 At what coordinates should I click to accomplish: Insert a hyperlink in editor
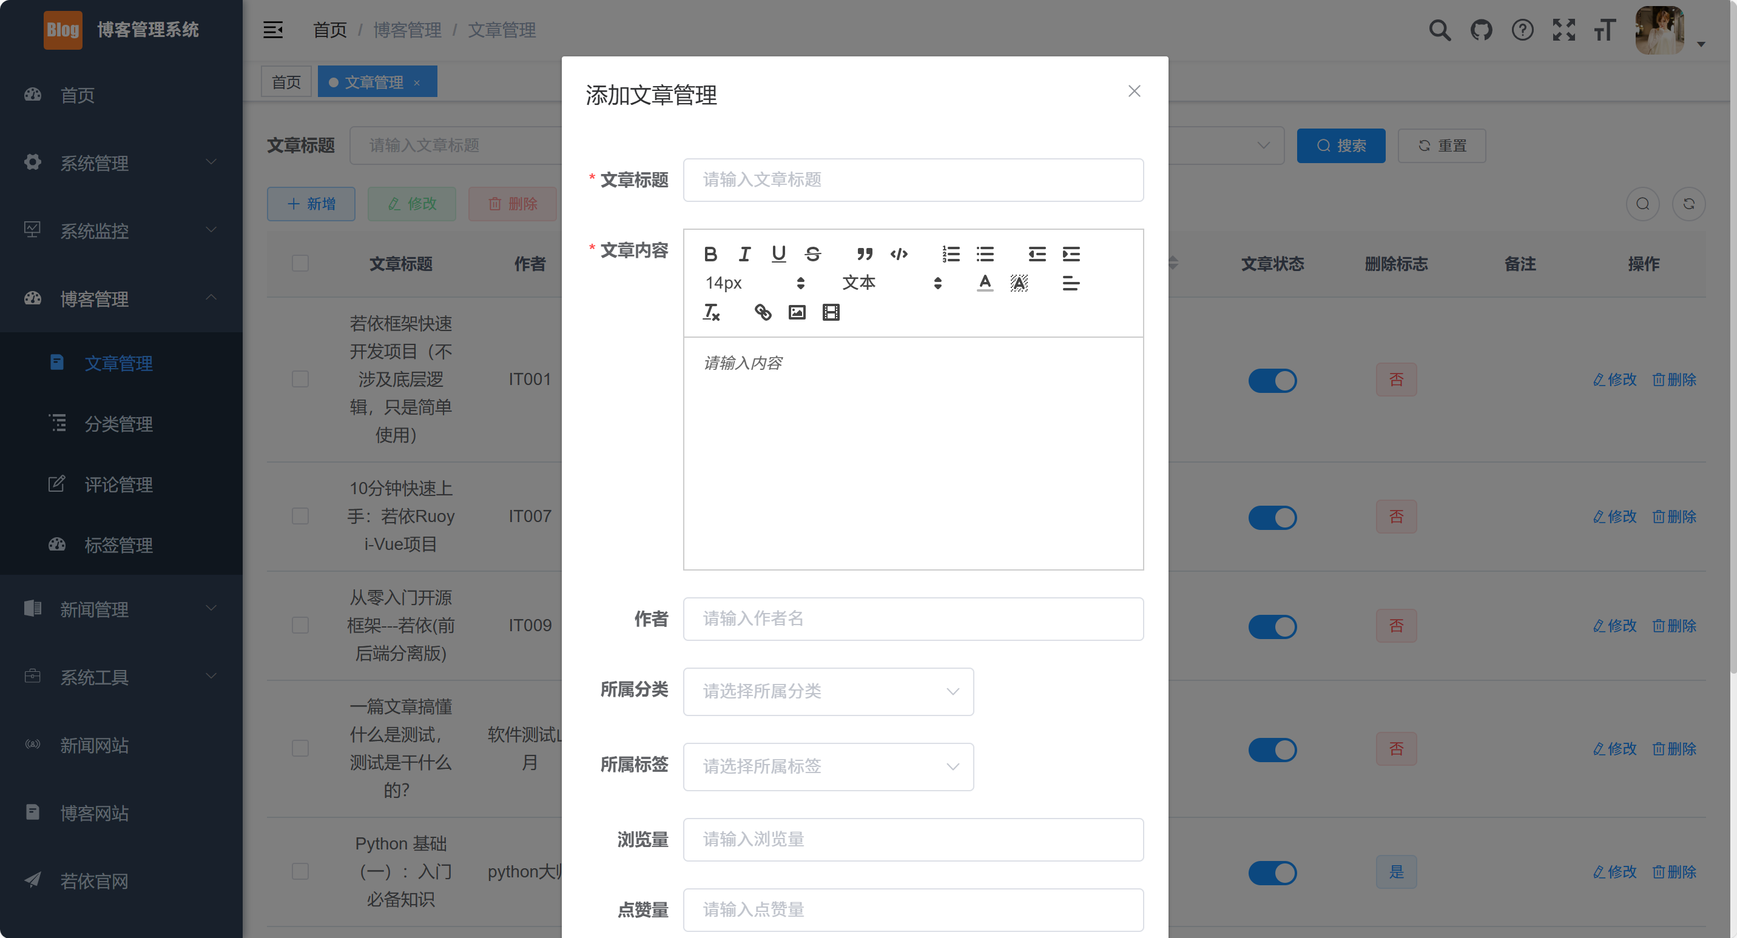pyautogui.click(x=763, y=312)
